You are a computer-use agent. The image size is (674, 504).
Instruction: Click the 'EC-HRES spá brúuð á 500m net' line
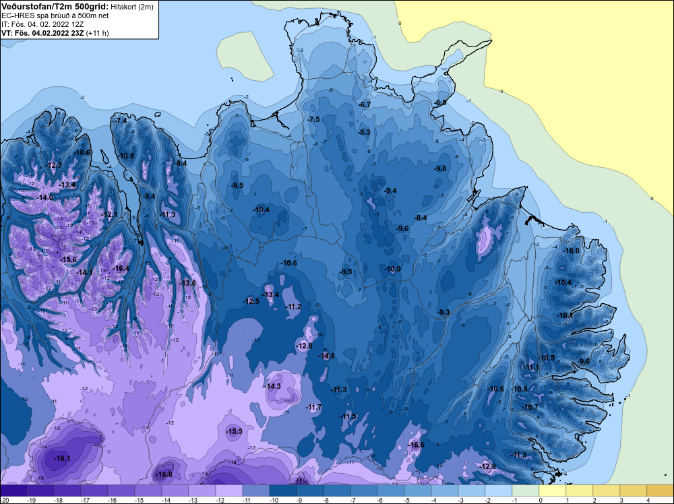[55, 16]
